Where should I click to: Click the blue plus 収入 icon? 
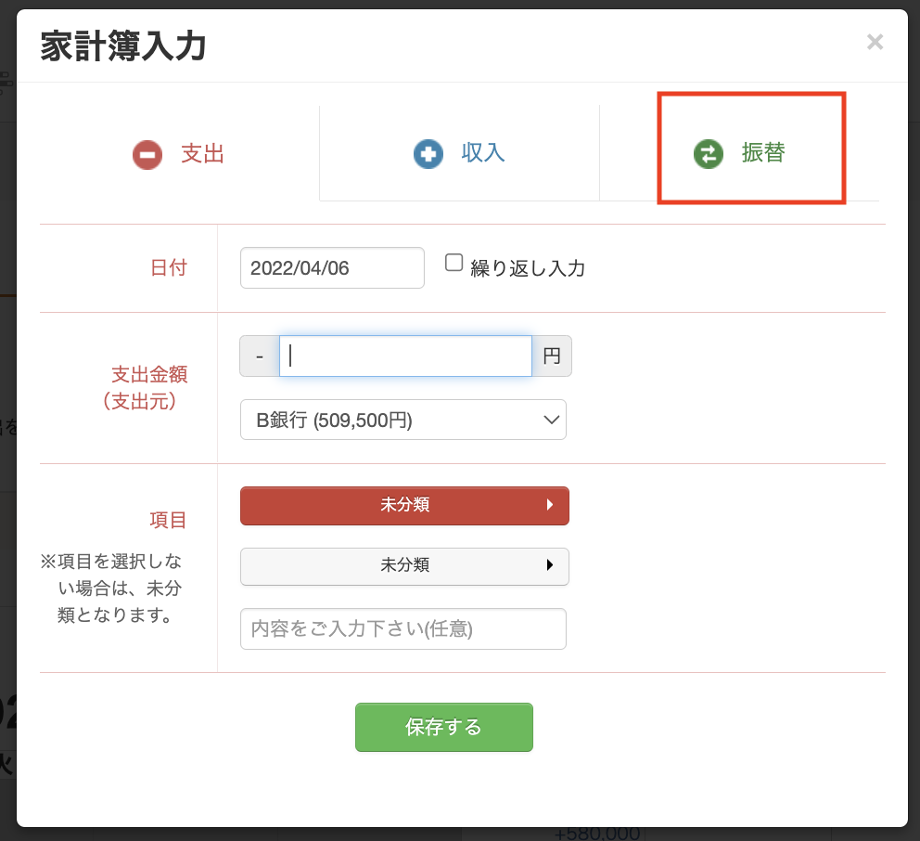point(428,154)
